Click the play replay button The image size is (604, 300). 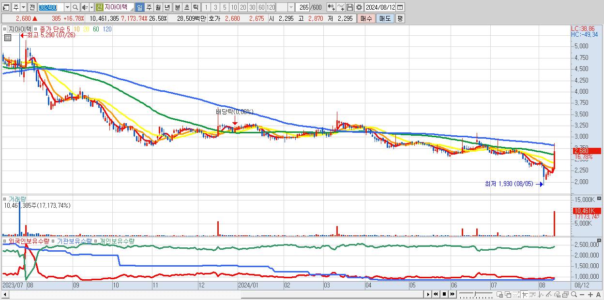[x=428, y=294]
